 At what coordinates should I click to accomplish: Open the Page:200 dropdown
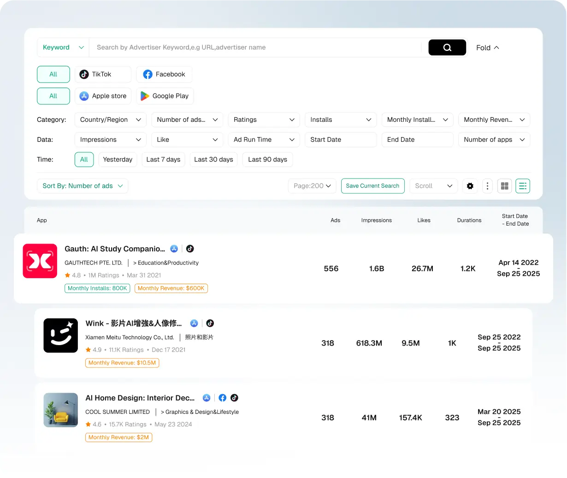(x=312, y=186)
